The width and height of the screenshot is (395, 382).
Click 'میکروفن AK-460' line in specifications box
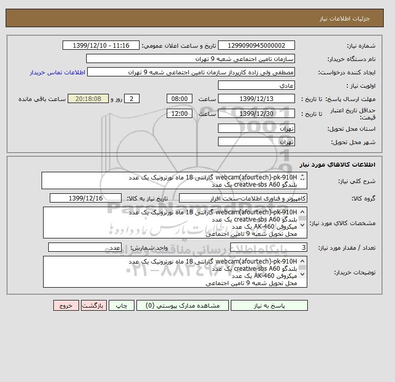point(264,227)
